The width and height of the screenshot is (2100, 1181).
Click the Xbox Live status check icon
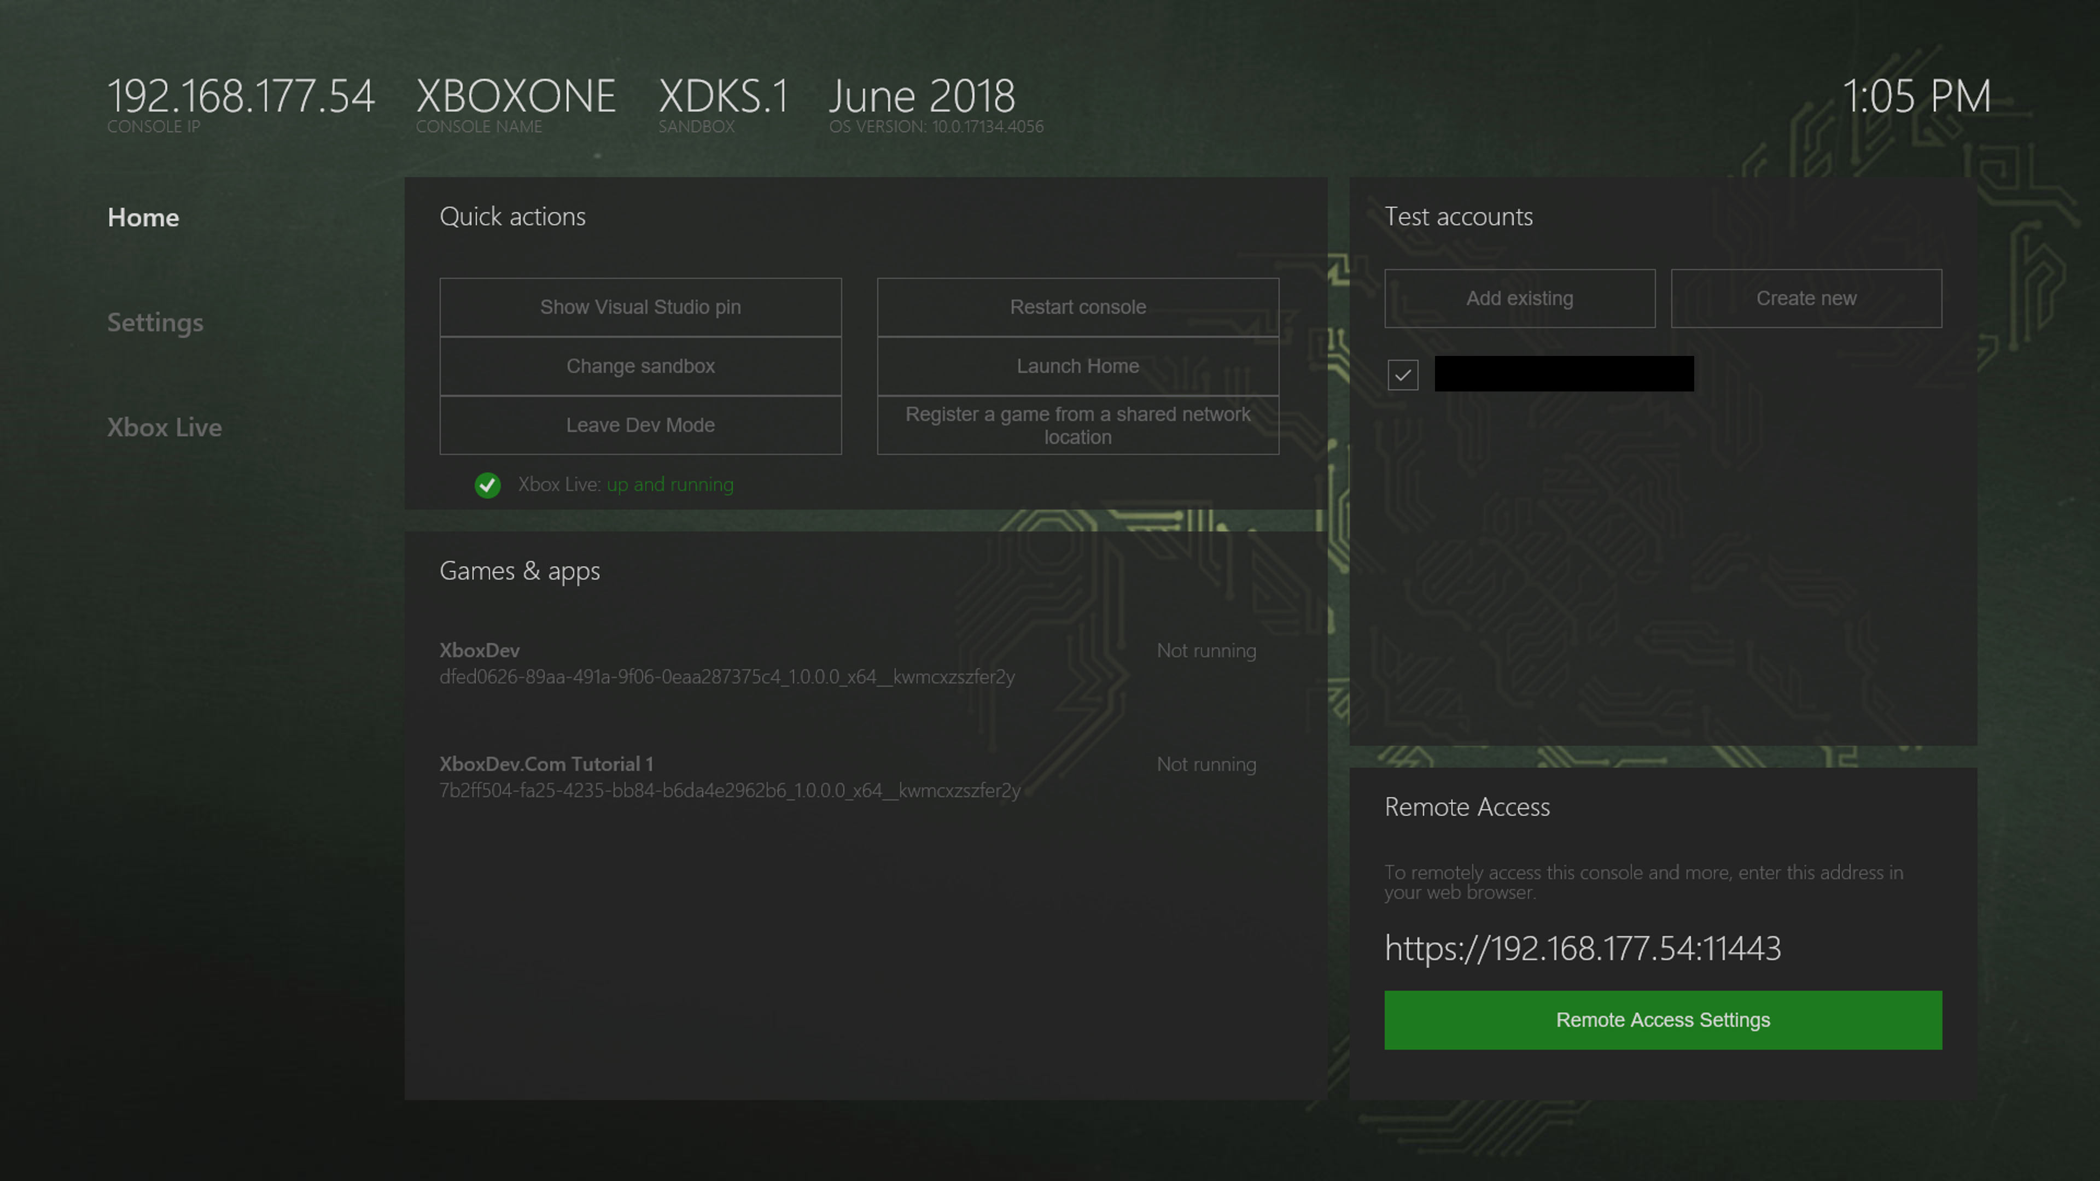pyautogui.click(x=487, y=485)
